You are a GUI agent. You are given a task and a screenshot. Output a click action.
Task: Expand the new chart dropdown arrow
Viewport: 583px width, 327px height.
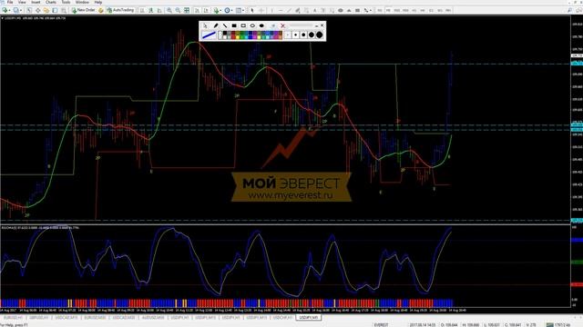[9, 10]
